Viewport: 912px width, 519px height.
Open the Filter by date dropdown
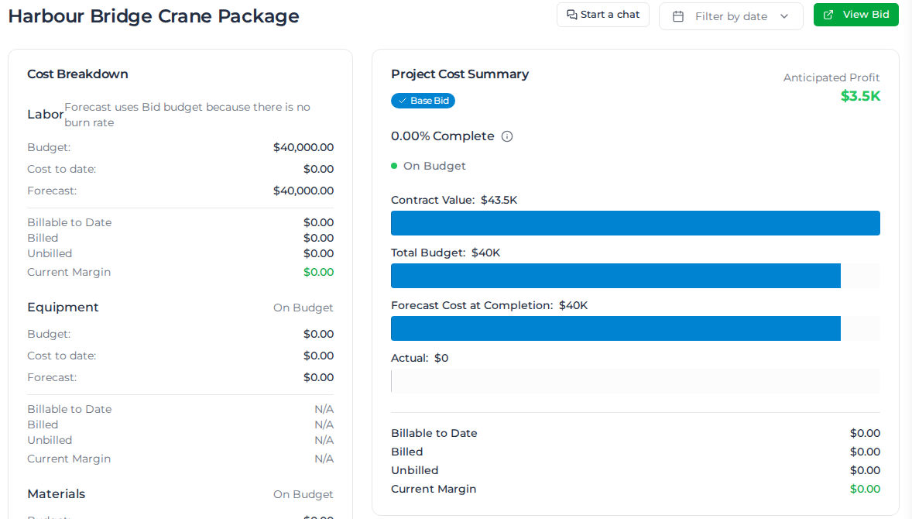pyautogui.click(x=731, y=16)
